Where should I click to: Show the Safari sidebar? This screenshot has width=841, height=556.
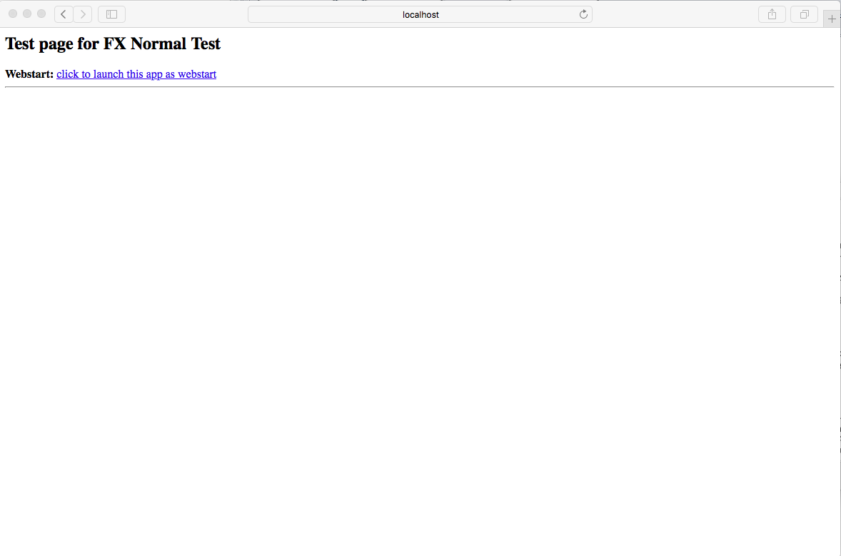click(111, 14)
